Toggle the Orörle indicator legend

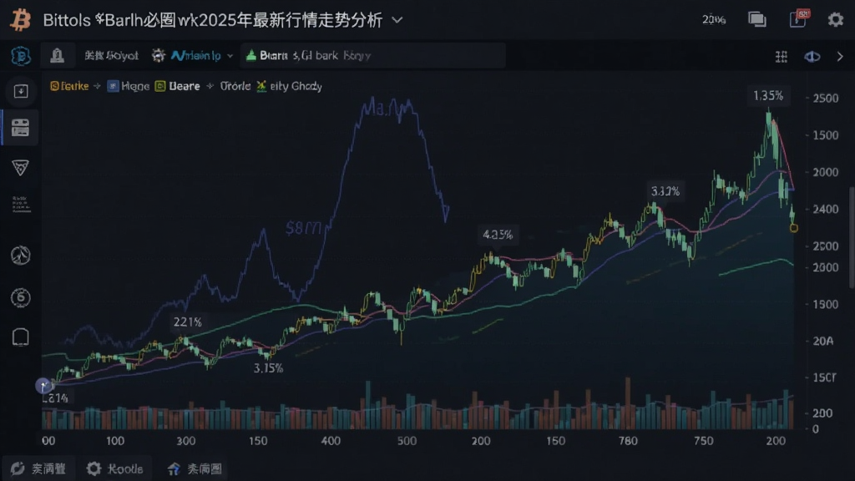pos(235,86)
